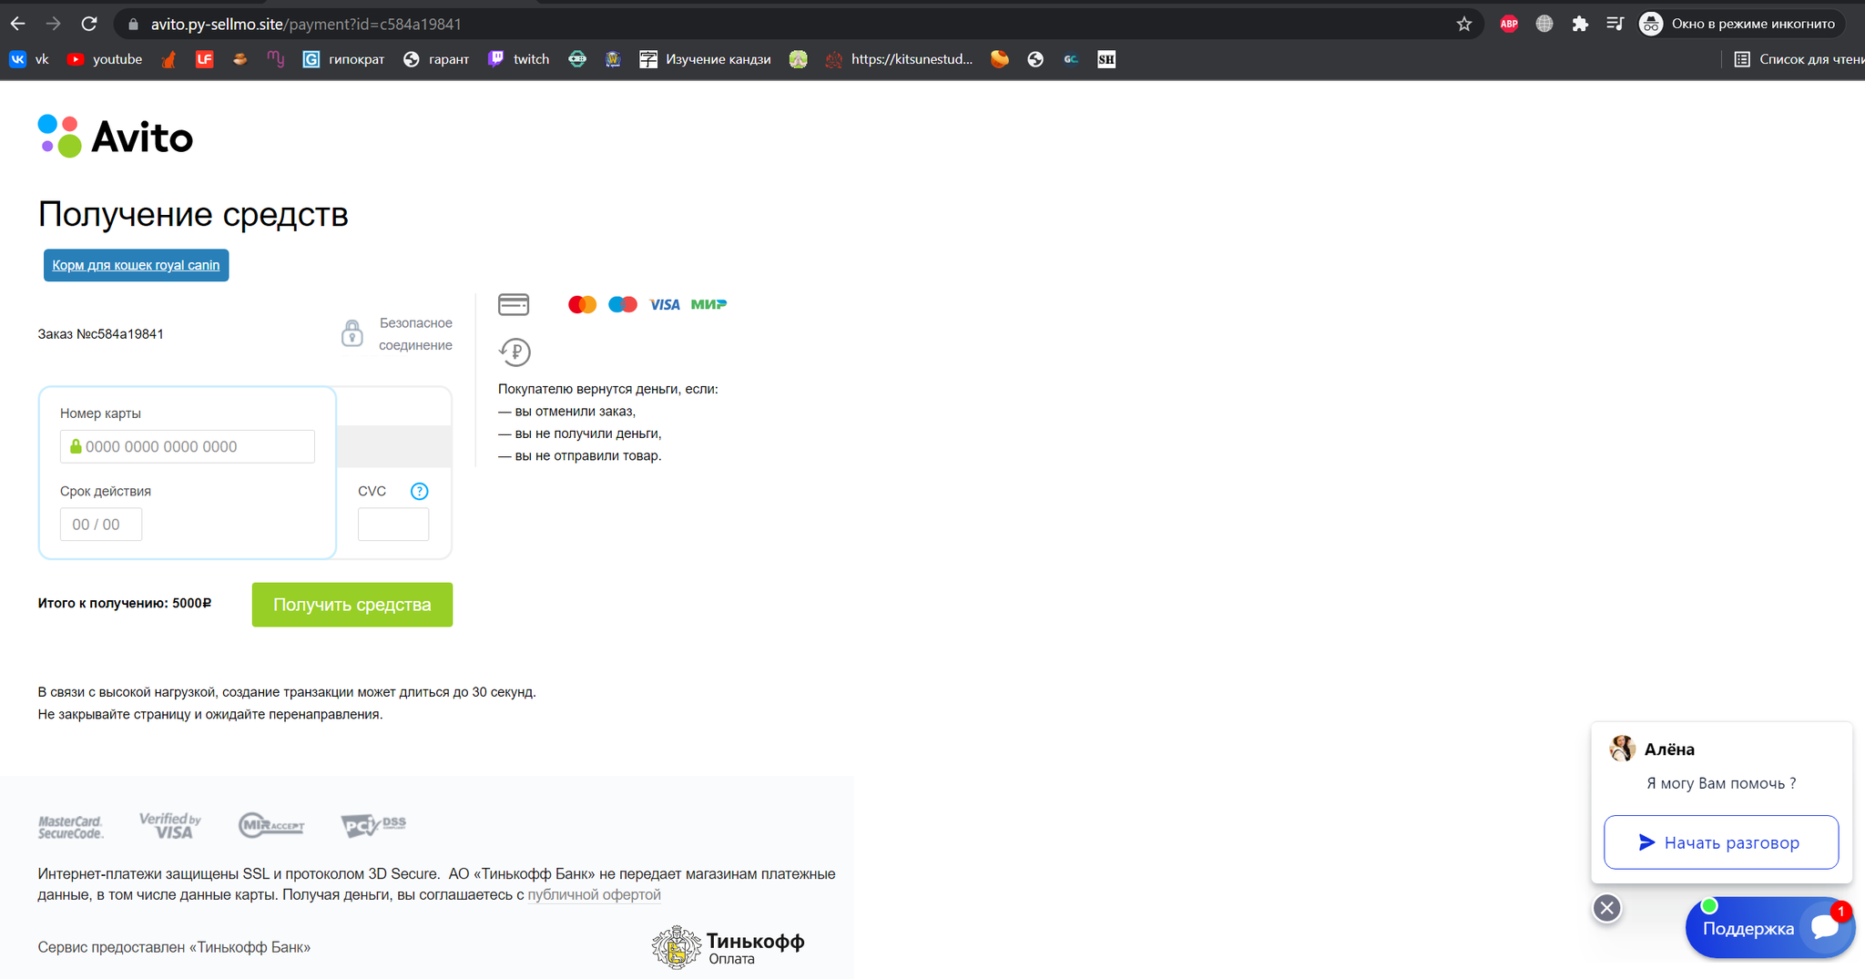Viewport: 1865px width, 979px height.
Task: Click the CVC input field
Action: (393, 525)
